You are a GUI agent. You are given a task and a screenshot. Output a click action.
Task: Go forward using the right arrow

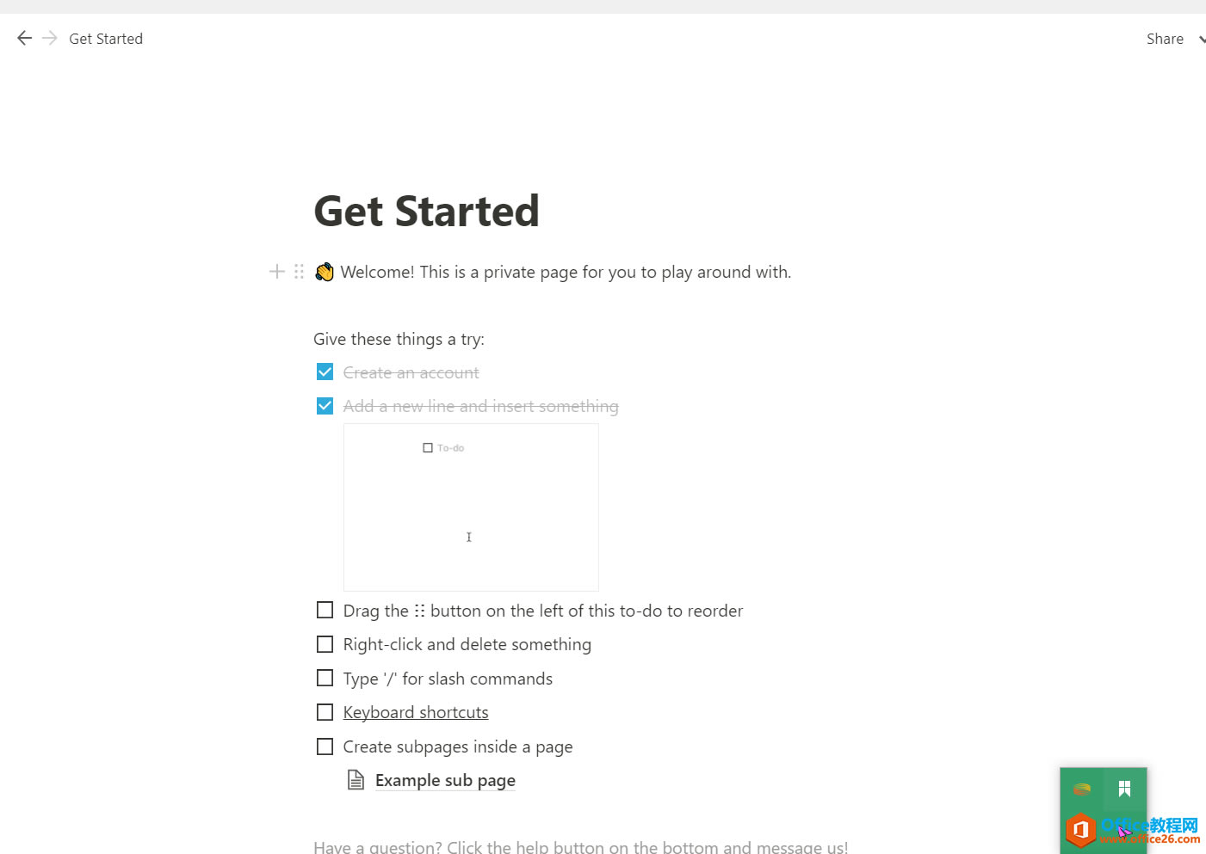(x=50, y=38)
